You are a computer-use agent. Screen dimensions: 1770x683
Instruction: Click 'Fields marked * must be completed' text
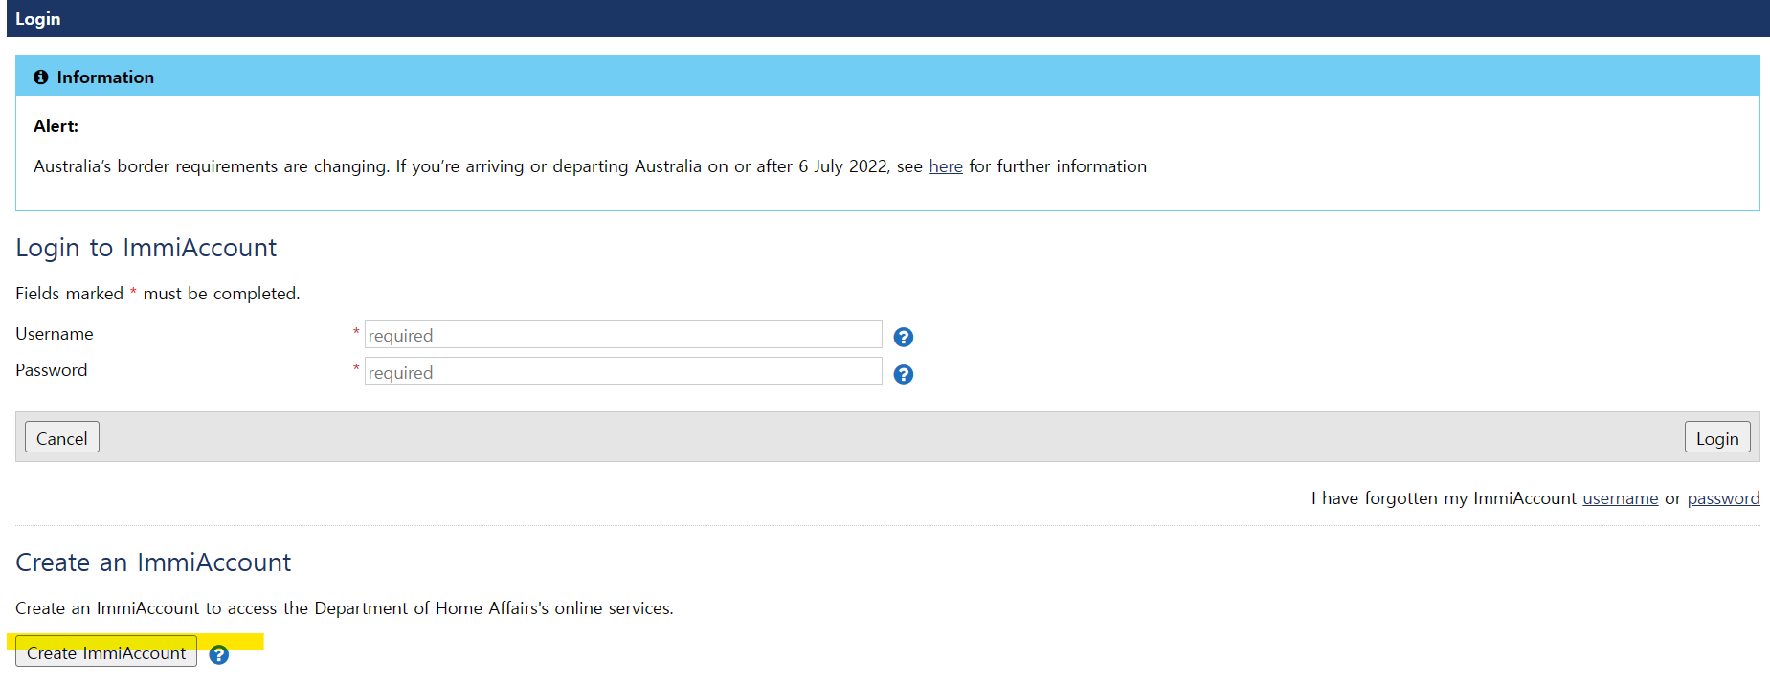coord(158,294)
